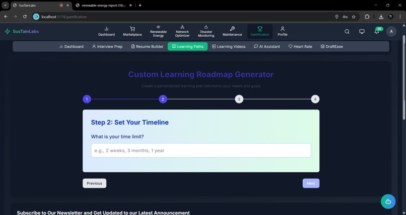The image size is (406, 215).
Task: Switch to Resume Builder tab
Action: point(147,46)
